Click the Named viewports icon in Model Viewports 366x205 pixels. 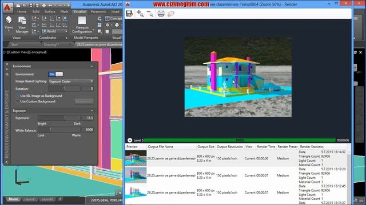click(x=100, y=18)
